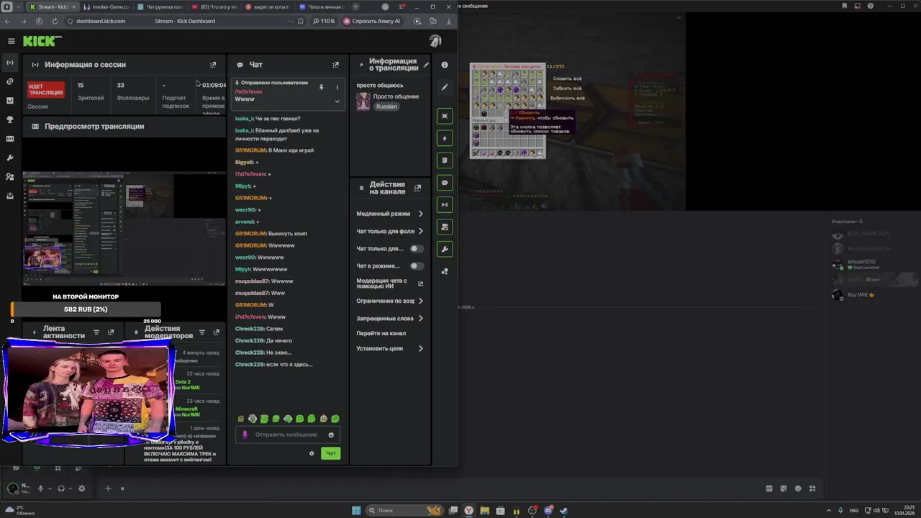
Task: Open the trophy icon in left sidebar
Action: 10,119
